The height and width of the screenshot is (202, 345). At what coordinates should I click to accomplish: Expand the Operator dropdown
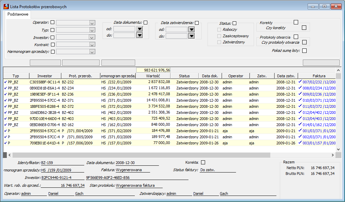pyautogui.click(x=92, y=23)
